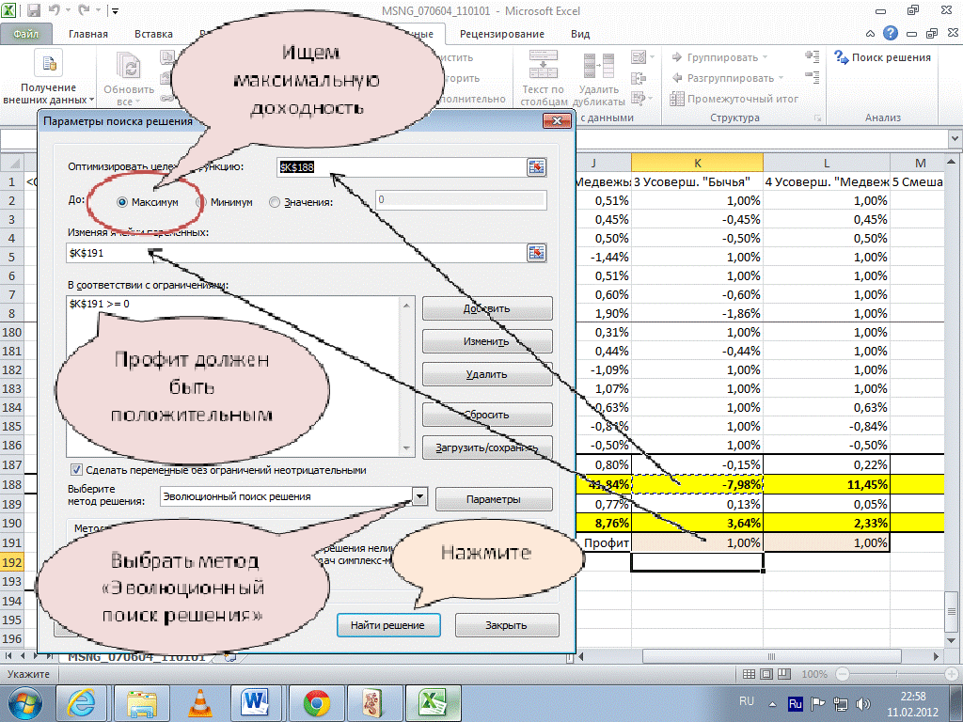Click the Undo arrow in quick access toolbar
The height and width of the screenshot is (722, 963).
coord(55,10)
